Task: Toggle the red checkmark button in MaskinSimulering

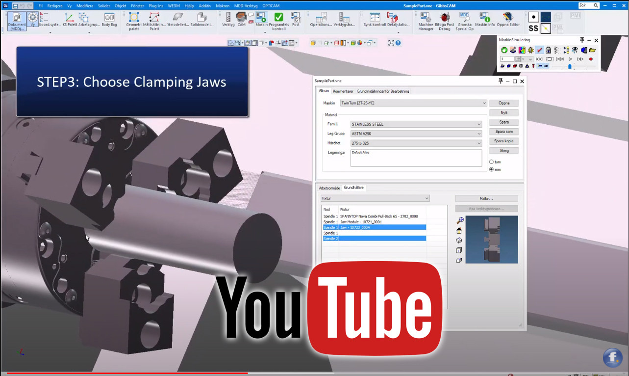Action: [540, 50]
